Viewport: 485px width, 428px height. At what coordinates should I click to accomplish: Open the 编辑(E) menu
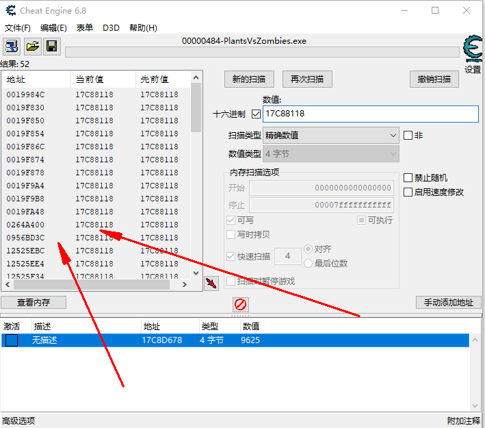click(x=53, y=28)
